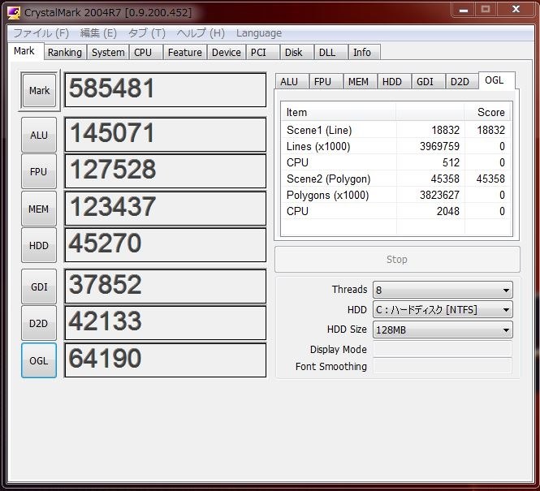
Task: Run the HDD benchmark button
Action: click(39, 245)
